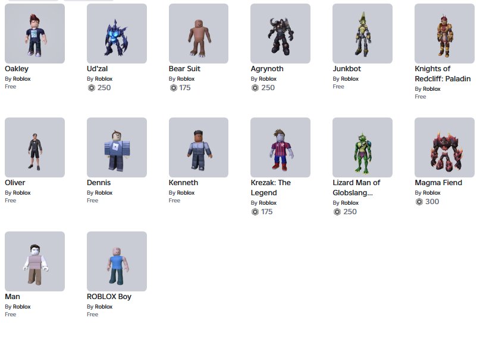
Task: Open the Kenneth title link
Action: coord(183,183)
